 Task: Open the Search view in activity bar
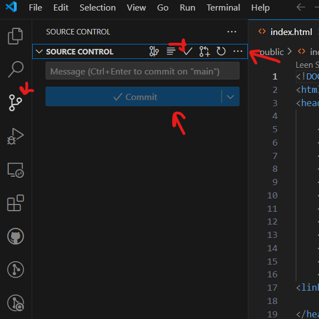point(16,69)
